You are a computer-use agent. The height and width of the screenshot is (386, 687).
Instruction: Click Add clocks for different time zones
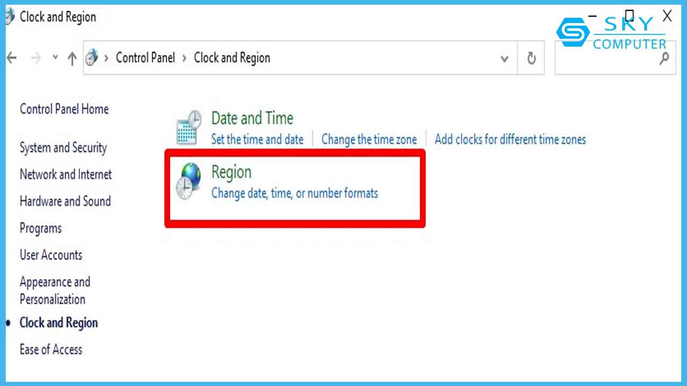[x=510, y=139]
